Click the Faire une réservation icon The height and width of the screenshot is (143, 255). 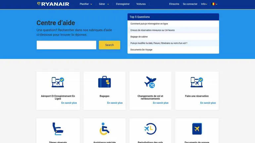coord(197,82)
